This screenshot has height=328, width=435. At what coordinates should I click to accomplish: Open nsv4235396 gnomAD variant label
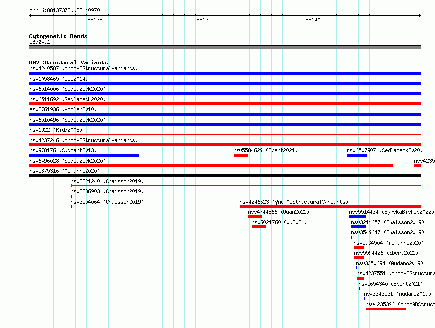click(400, 304)
